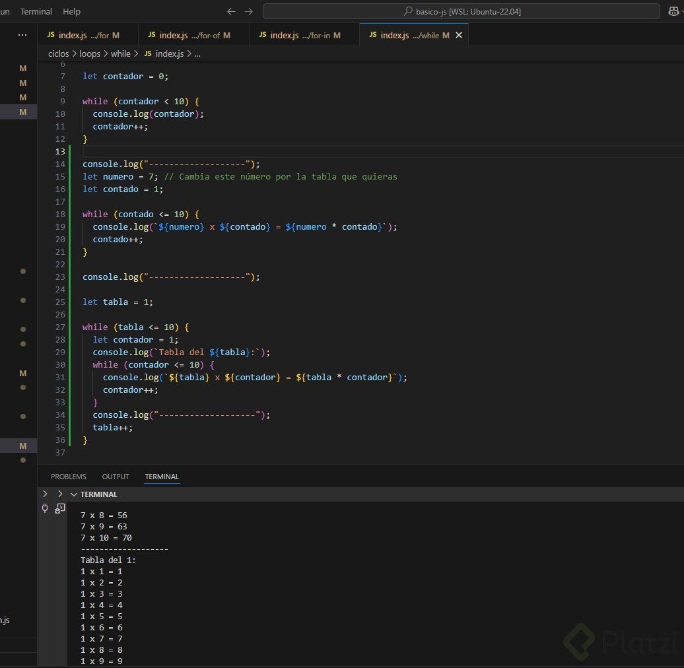684x668 pixels.
Task: Close the index.js while tab
Action: click(459, 35)
